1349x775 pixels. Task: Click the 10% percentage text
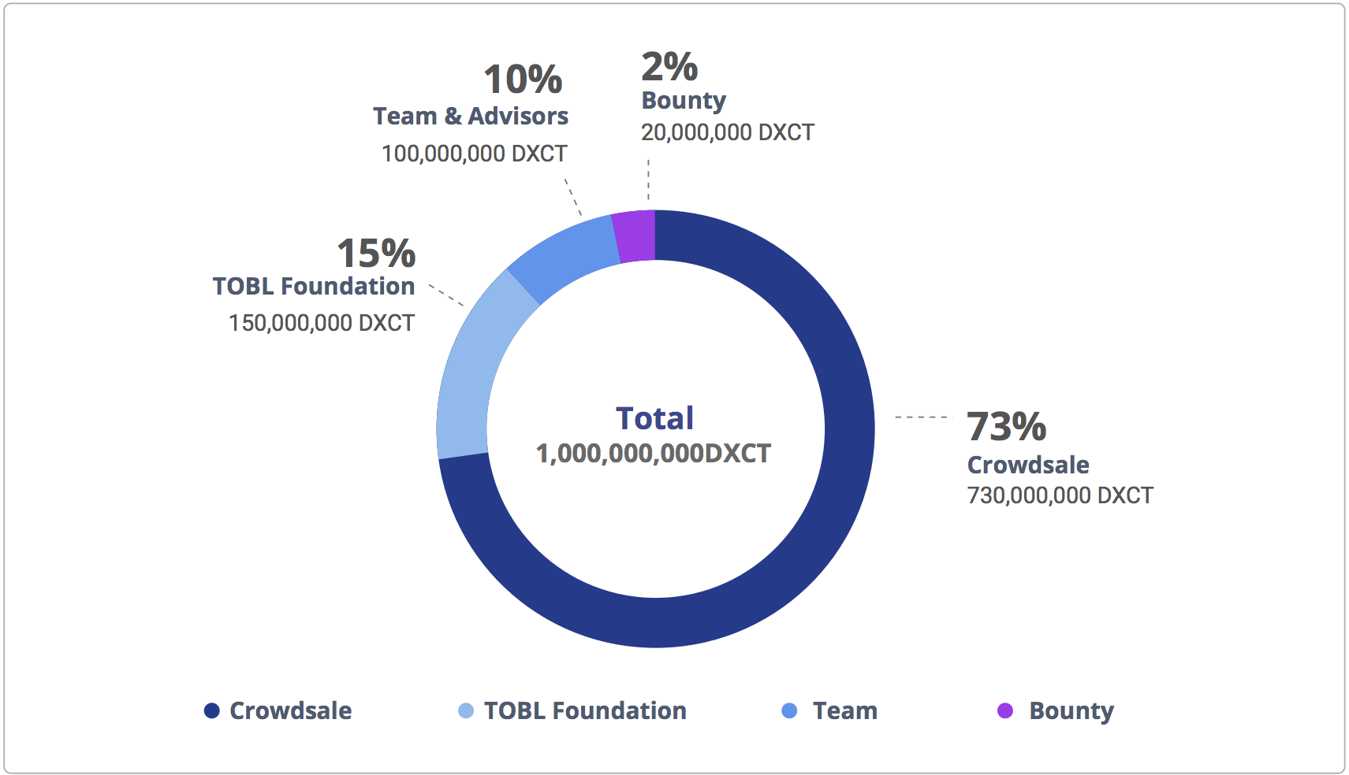coord(523,80)
